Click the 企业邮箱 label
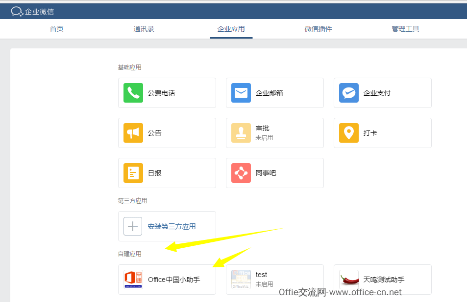This screenshot has height=302, width=467. pos(269,93)
